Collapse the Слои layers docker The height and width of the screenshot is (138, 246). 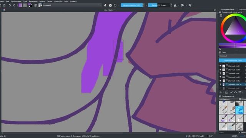(220, 53)
